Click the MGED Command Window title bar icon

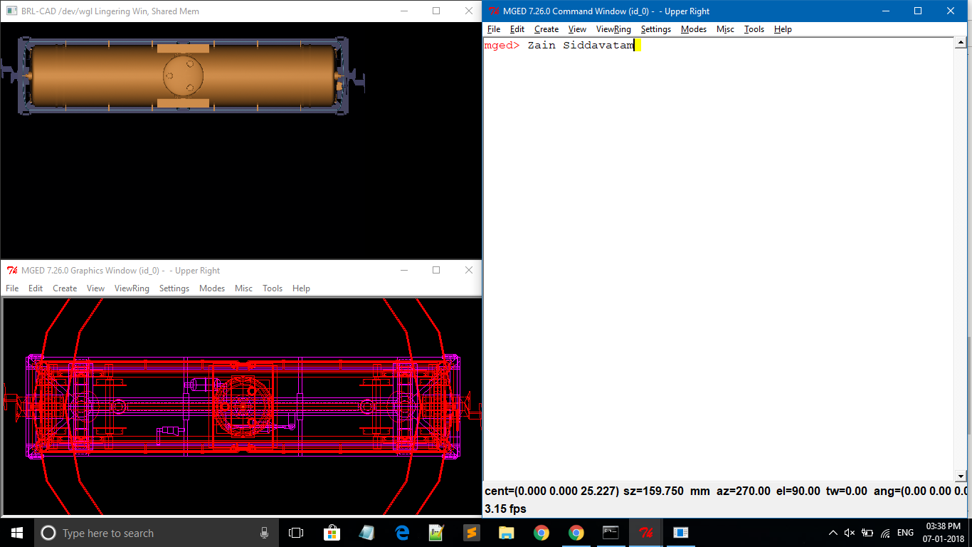494,11
